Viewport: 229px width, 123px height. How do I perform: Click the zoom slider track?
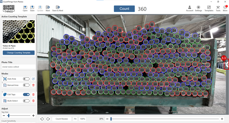(x=165, y=119)
